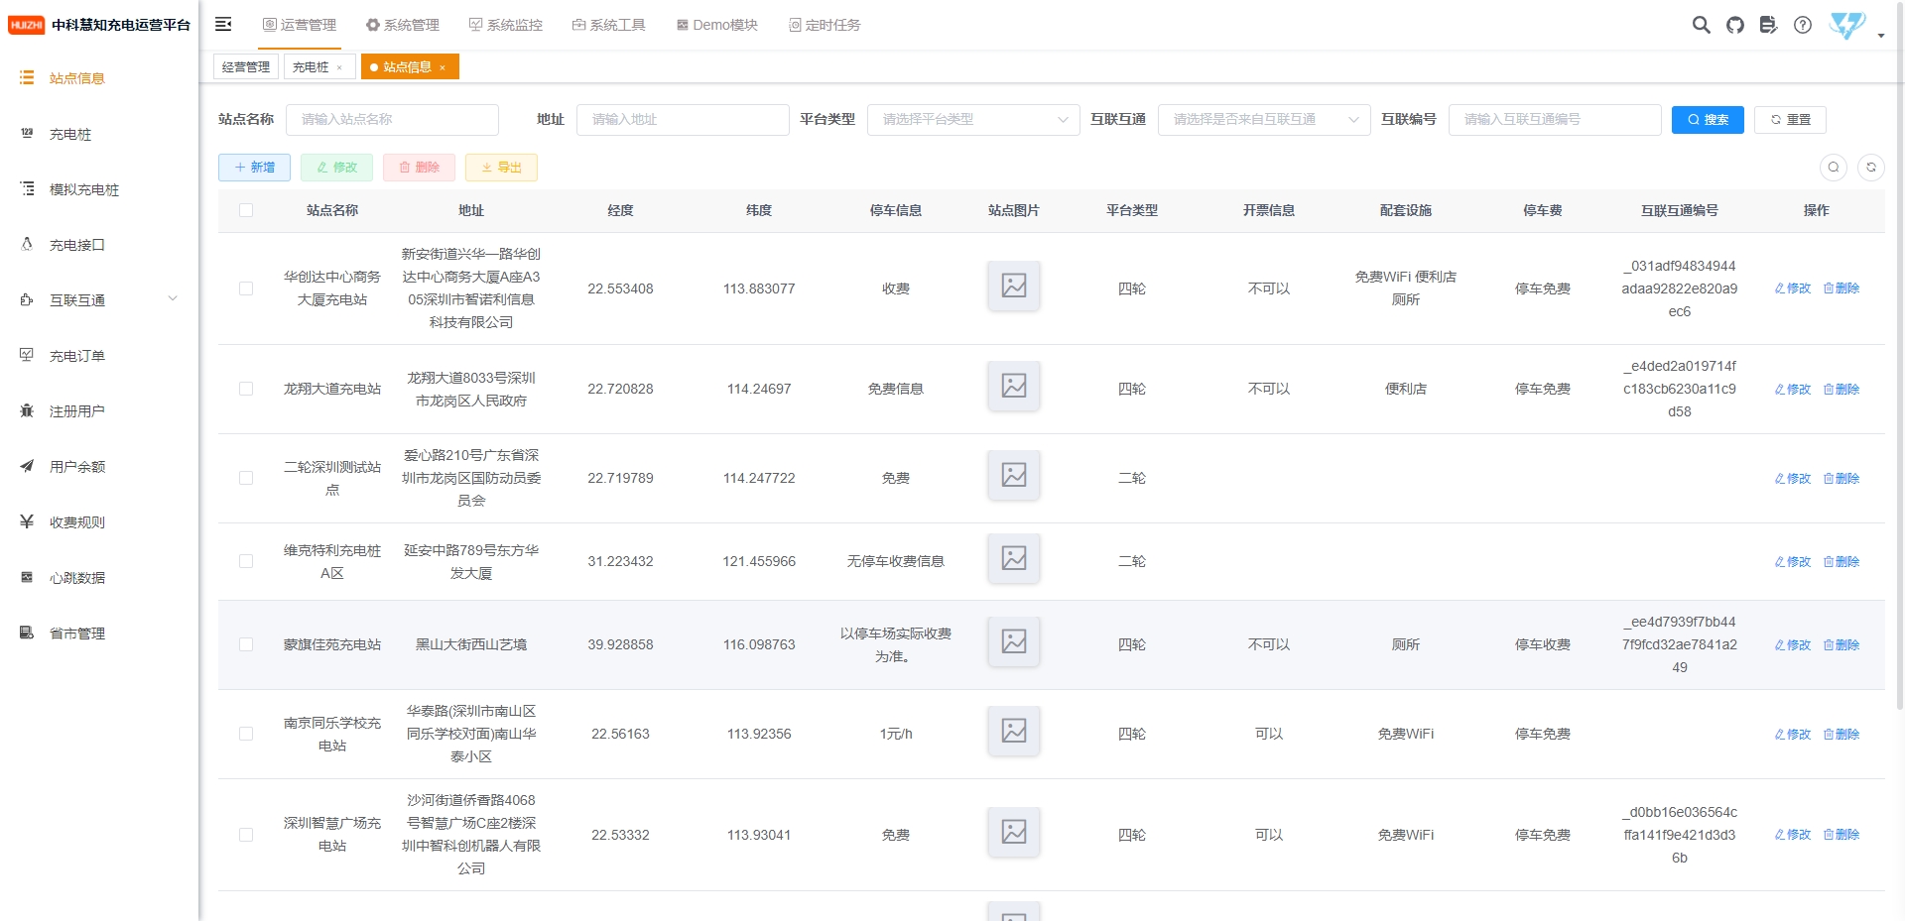The width and height of the screenshot is (1905, 921).
Task: Click the 模拟充电桩 sidebar icon
Action: click(x=27, y=188)
